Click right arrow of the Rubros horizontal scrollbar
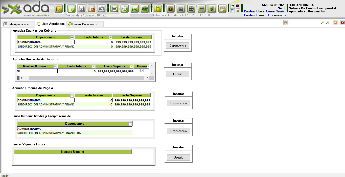This screenshot has height=177, width=345. (147, 78)
